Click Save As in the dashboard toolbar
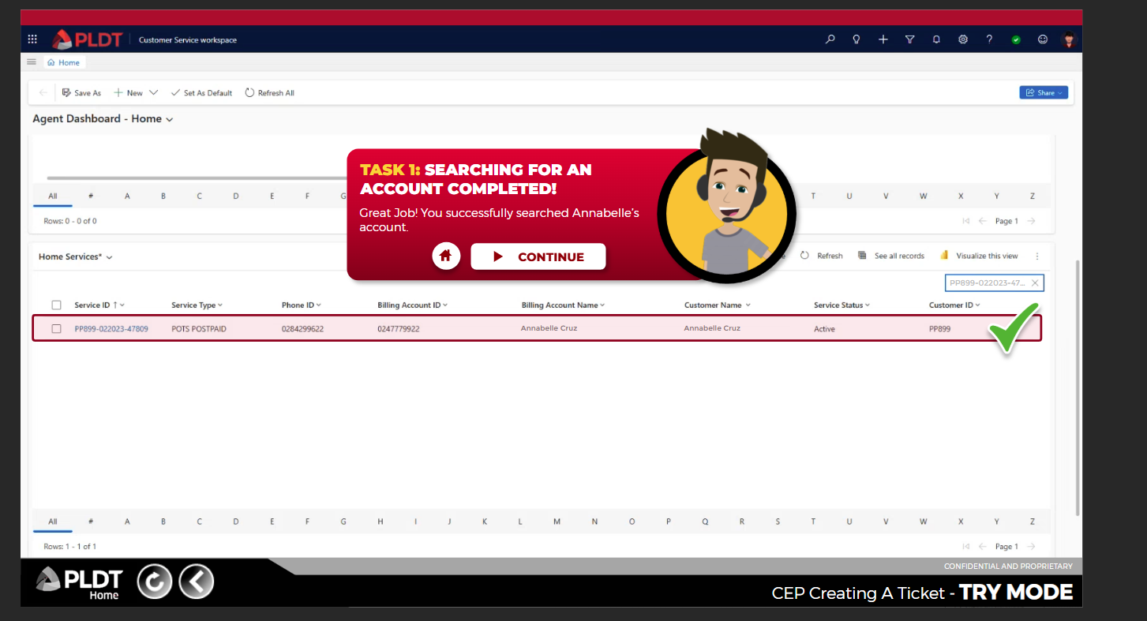Viewport: 1147px width, 621px height. pos(81,92)
